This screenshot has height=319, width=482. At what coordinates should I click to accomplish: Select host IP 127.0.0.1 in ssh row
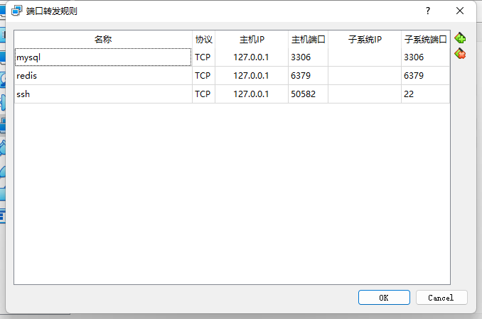click(252, 94)
